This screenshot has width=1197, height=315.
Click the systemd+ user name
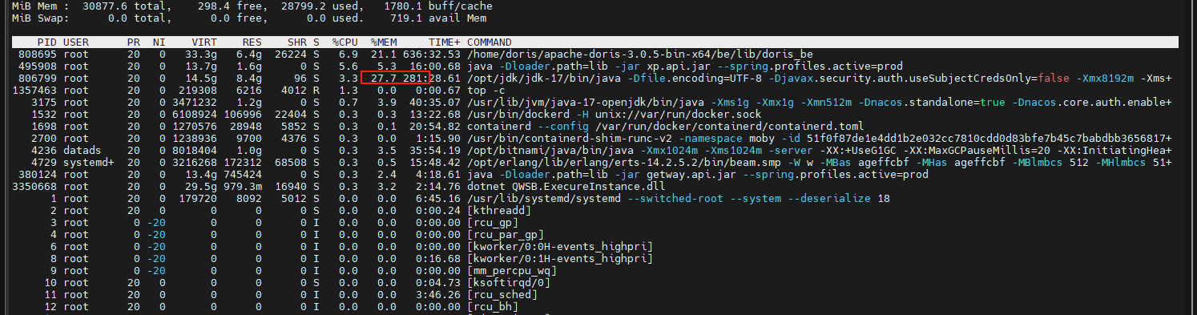point(89,162)
